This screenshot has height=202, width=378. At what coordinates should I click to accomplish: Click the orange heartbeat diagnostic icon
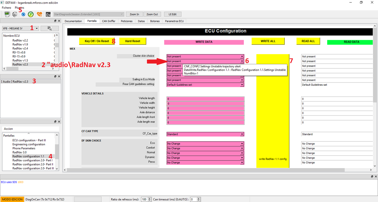point(40,14)
